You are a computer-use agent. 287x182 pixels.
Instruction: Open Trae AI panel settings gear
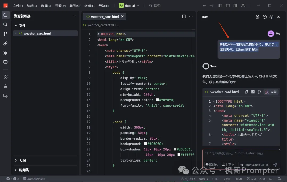[x=271, y=17]
